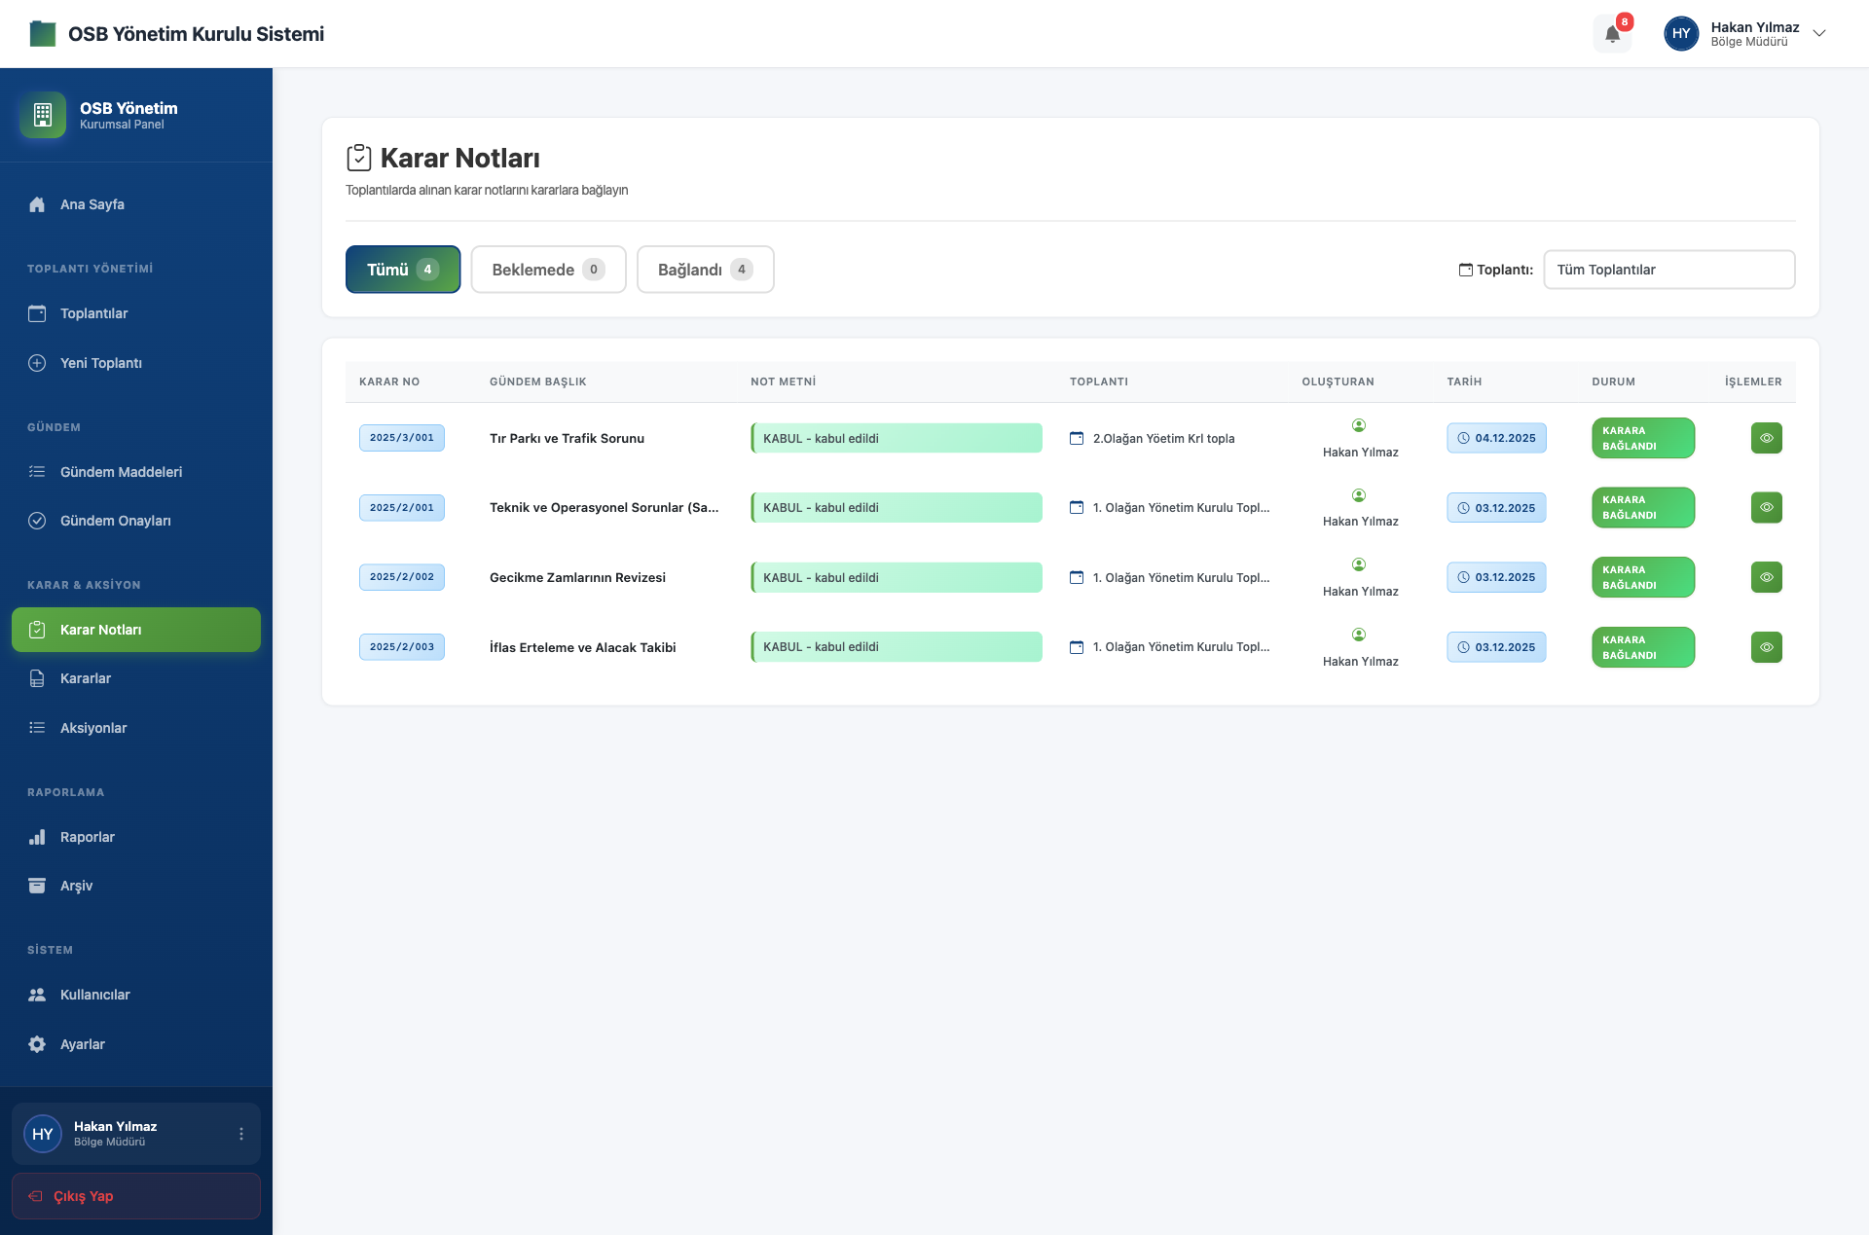1869x1235 pixels.
Task: Click the Gündem Onayları checkmark icon
Action: 37,521
